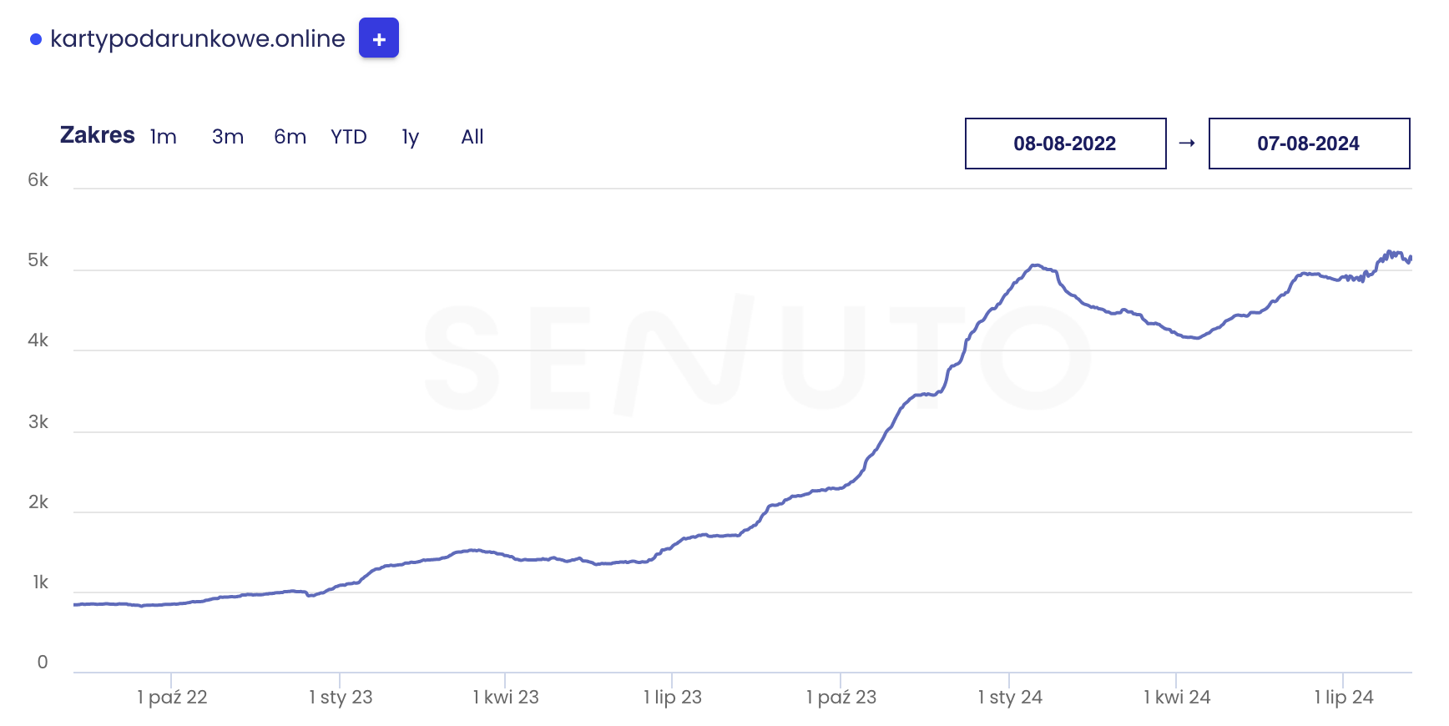Click the 6k y-axis label
This screenshot has height=726, width=1449.
click(x=38, y=180)
